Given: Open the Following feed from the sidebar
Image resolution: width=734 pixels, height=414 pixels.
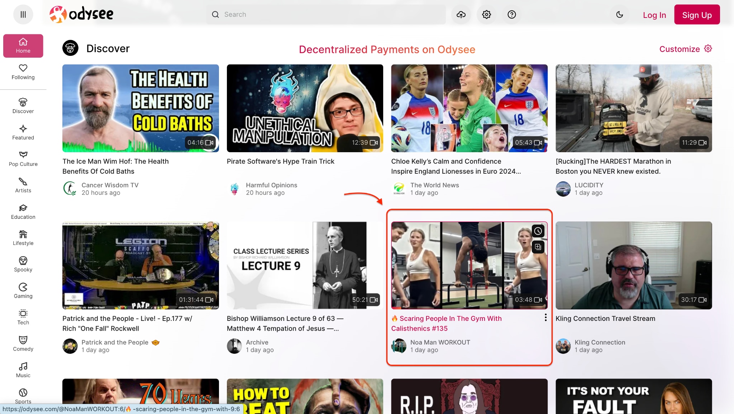Looking at the screenshot, I should (23, 72).
